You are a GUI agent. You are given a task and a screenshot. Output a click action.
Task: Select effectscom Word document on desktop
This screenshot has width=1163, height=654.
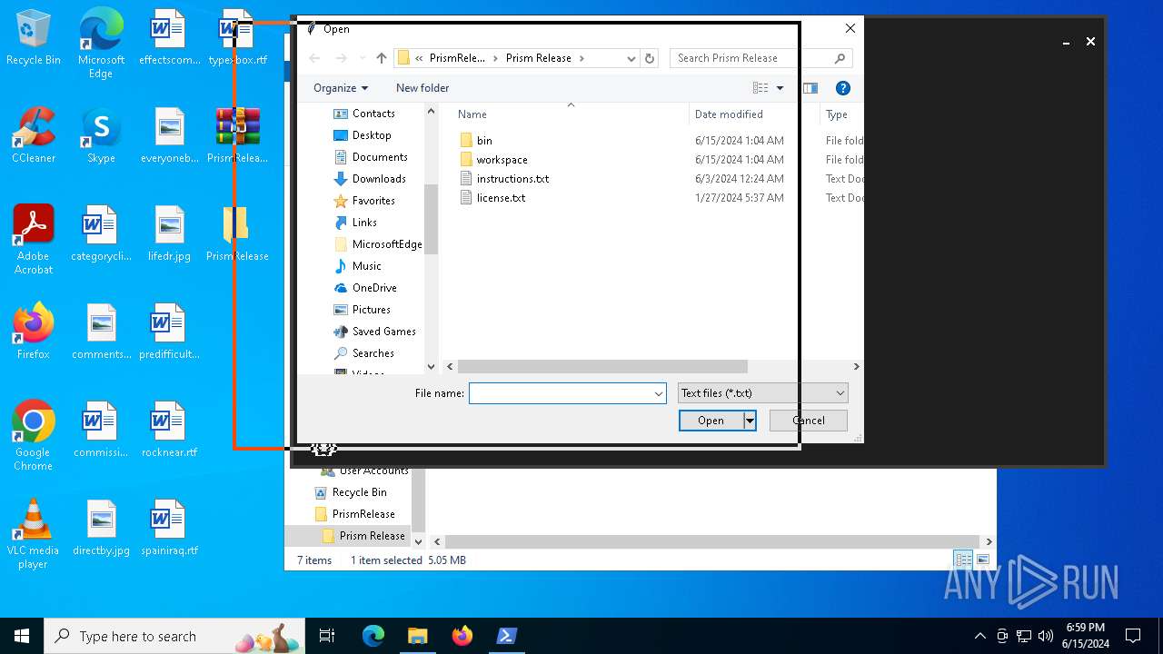click(x=169, y=38)
